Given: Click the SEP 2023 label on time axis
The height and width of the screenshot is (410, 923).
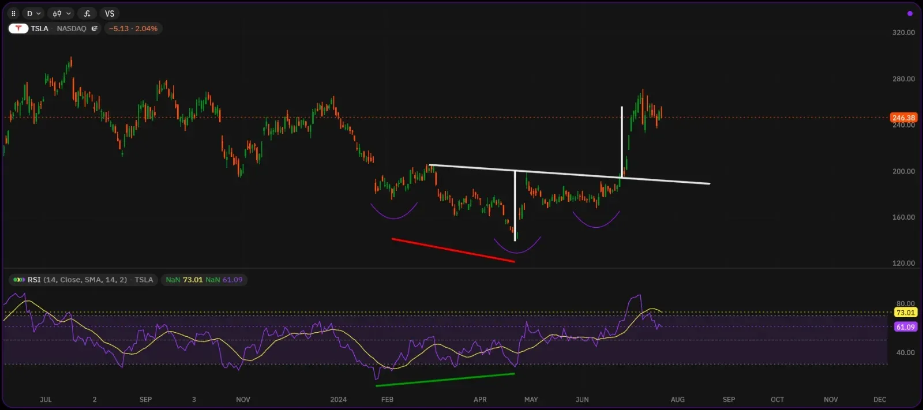Looking at the screenshot, I should [145, 399].
